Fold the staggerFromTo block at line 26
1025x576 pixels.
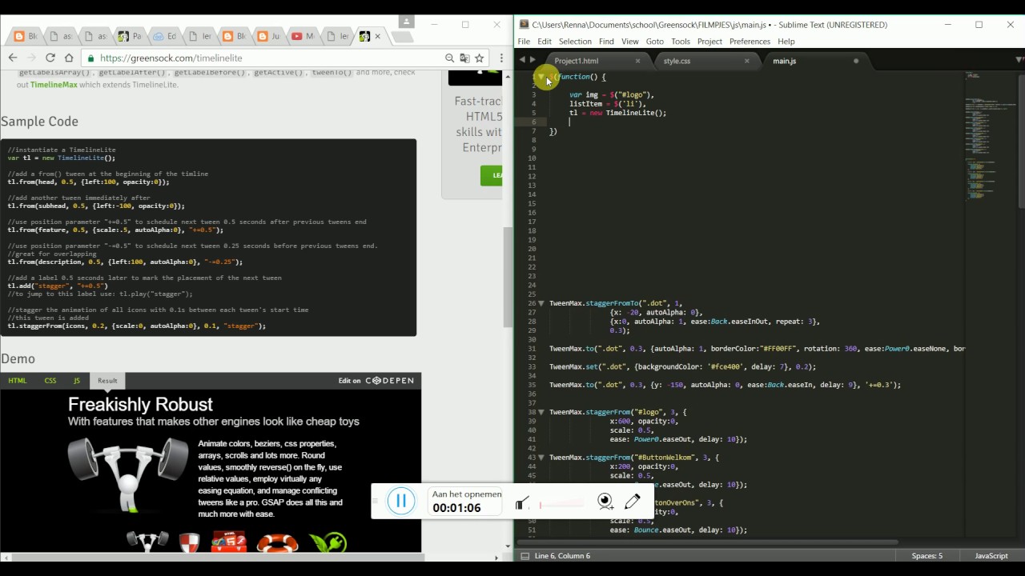point(542,303)
